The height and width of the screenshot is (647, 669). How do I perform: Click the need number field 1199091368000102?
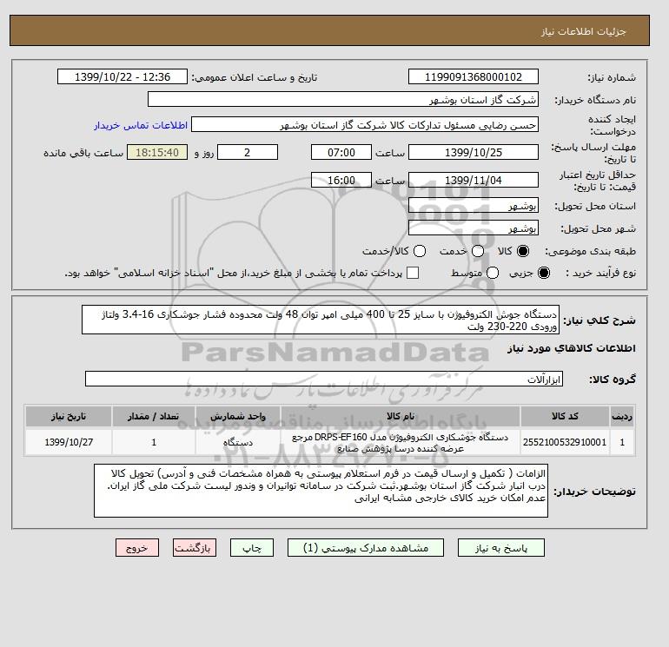point(474,76)
